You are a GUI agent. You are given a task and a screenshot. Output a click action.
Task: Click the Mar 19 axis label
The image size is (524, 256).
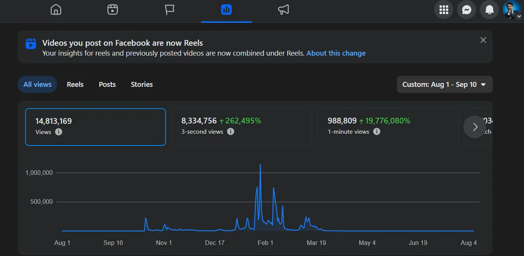tap(316, 243)
